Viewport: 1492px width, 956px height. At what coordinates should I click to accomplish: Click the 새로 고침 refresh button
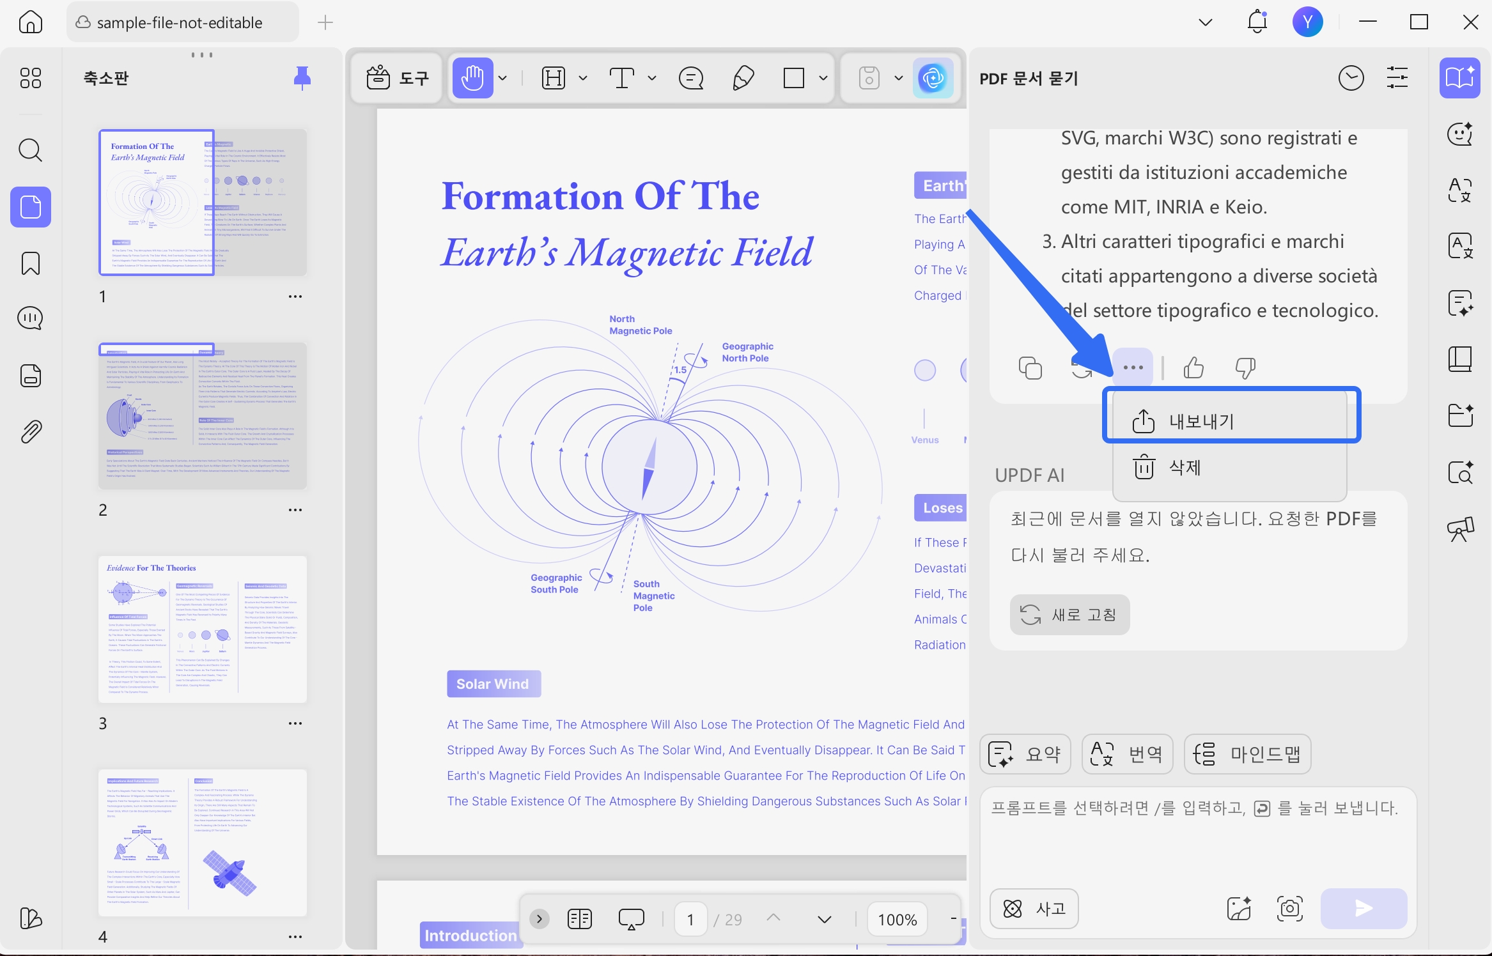click(x=1069, y=615)
